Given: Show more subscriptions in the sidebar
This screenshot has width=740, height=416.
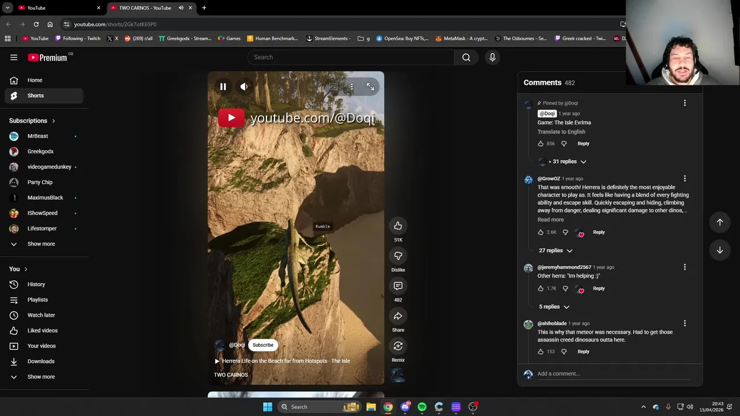Looking at the screenshot, I should pyautogui.click(x=45, y=244).
